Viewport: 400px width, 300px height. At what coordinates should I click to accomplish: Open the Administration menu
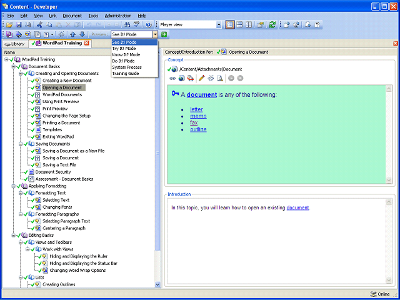tap(118, 16)
